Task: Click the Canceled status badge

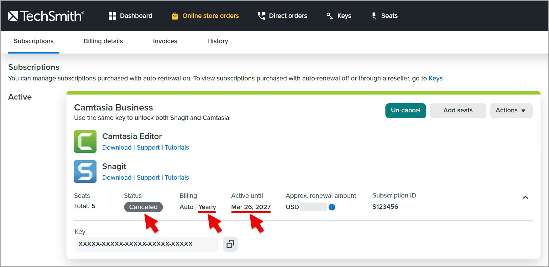Action: tap(144, 207)
